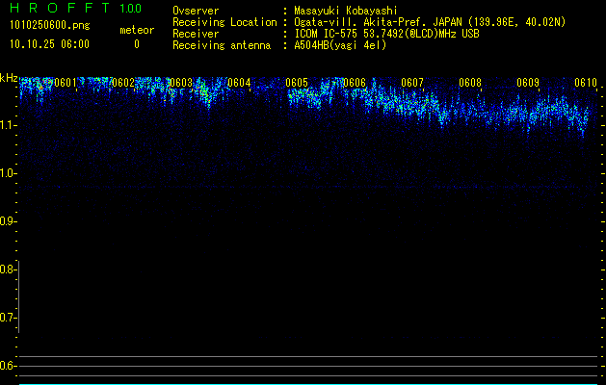Click the meteor count value 0

tap(137, 44)
